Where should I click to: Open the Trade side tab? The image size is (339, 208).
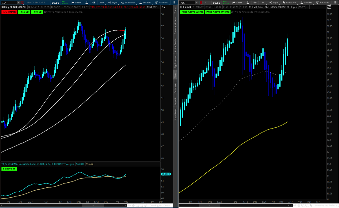175,10
